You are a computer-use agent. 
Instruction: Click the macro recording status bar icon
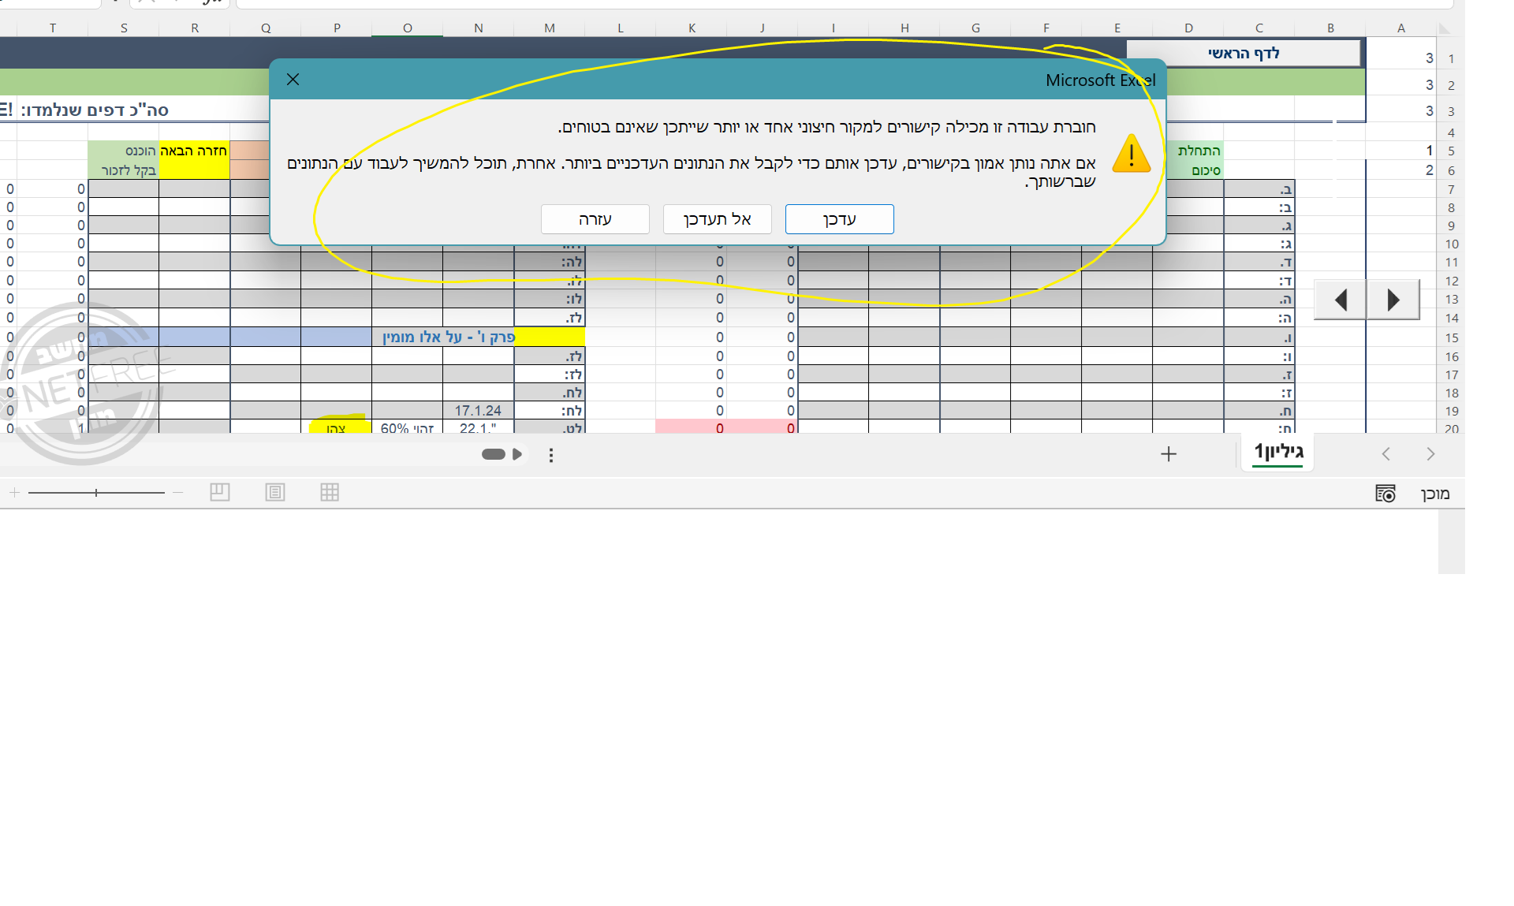click(x=1385, y=494)
